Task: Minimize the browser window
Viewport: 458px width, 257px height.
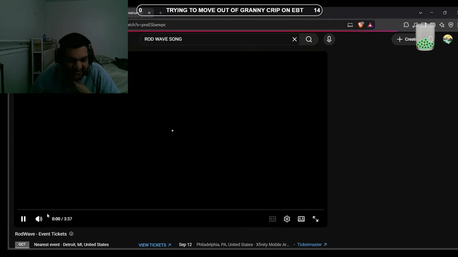Action: (x=432, y=13)
